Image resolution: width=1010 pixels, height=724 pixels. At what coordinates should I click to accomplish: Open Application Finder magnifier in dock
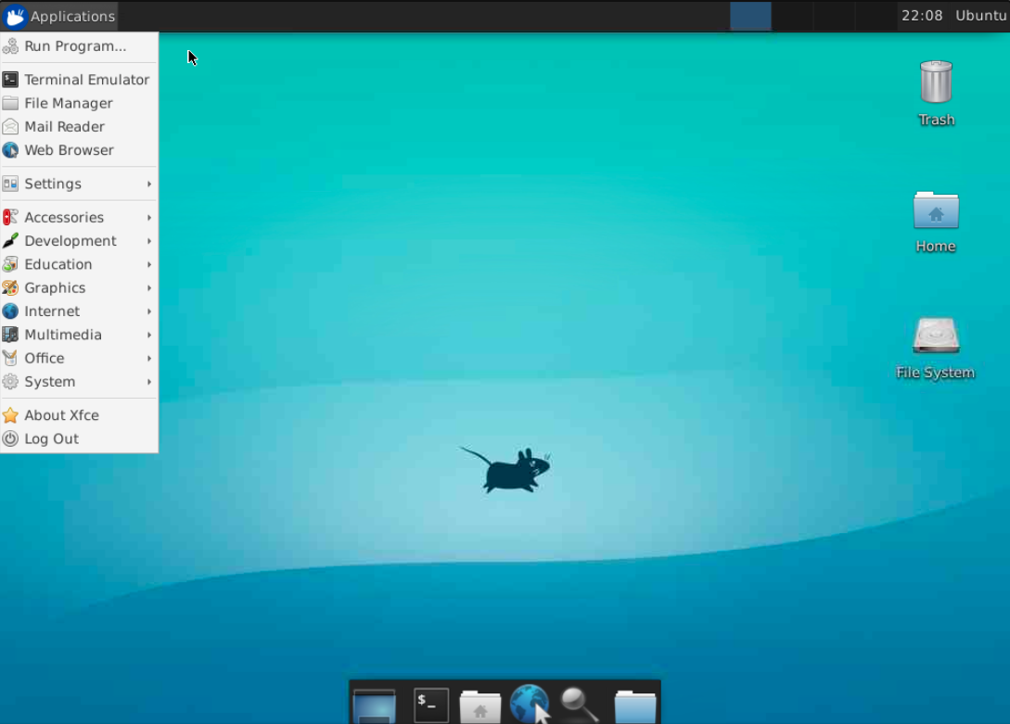click(580, 705)
